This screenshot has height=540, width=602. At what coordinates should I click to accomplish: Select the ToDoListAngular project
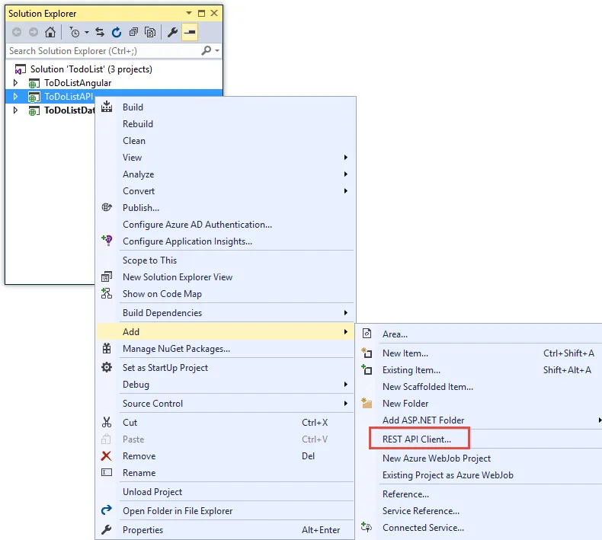pos(78,83)
